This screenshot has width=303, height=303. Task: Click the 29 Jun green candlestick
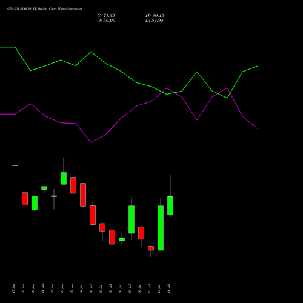pos(64,178)
